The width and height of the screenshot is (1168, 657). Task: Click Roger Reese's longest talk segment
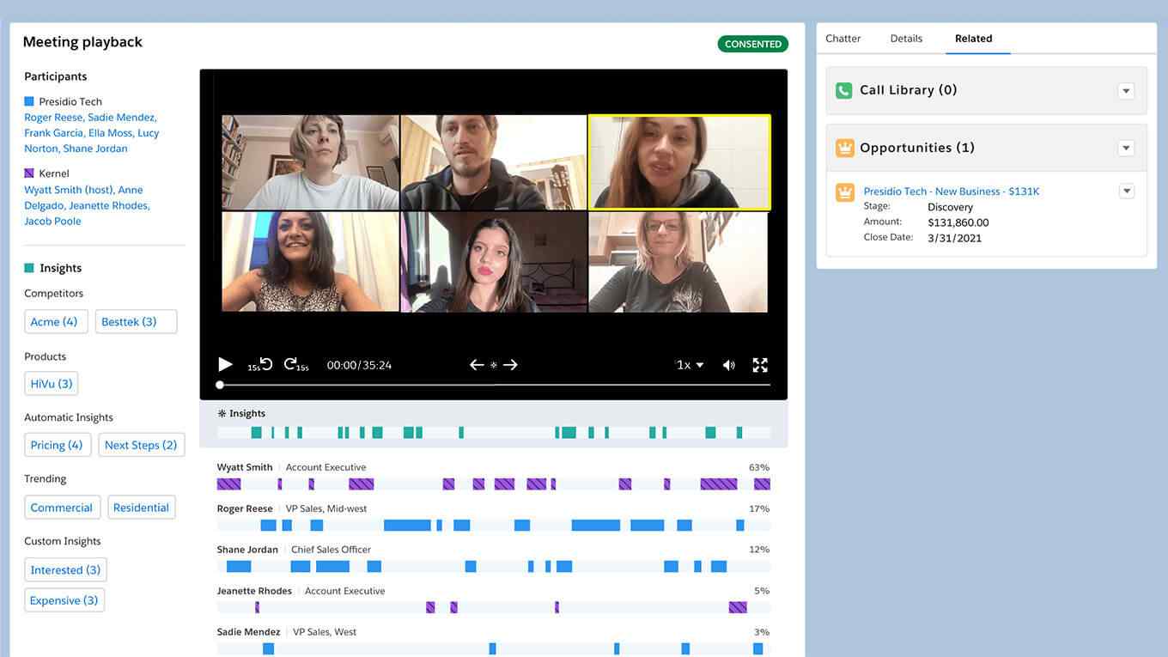(x=595, y=525)
